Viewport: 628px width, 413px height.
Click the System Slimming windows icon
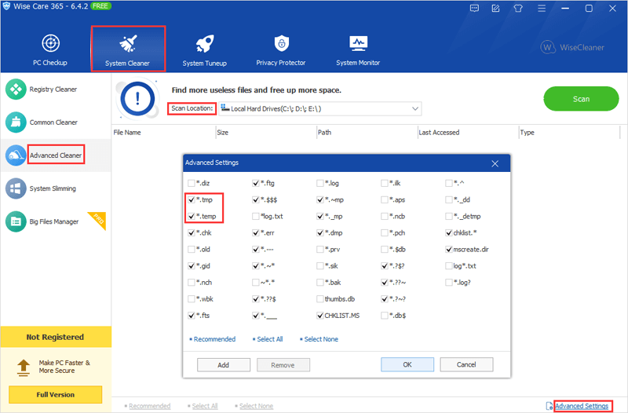[16, 188]
